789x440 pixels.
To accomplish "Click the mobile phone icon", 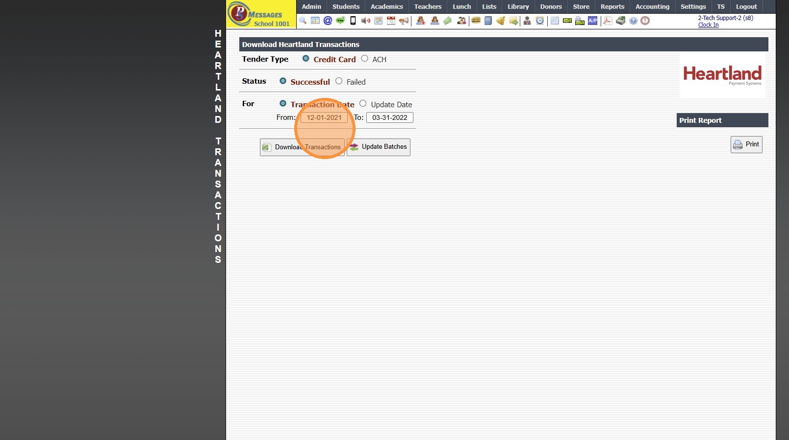I will [x=353, y=21].
